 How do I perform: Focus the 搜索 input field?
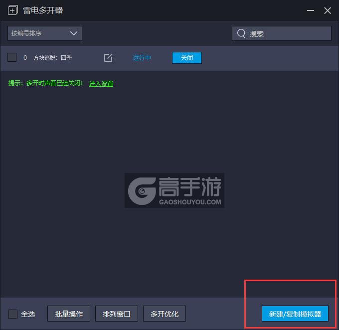point(282,33)
